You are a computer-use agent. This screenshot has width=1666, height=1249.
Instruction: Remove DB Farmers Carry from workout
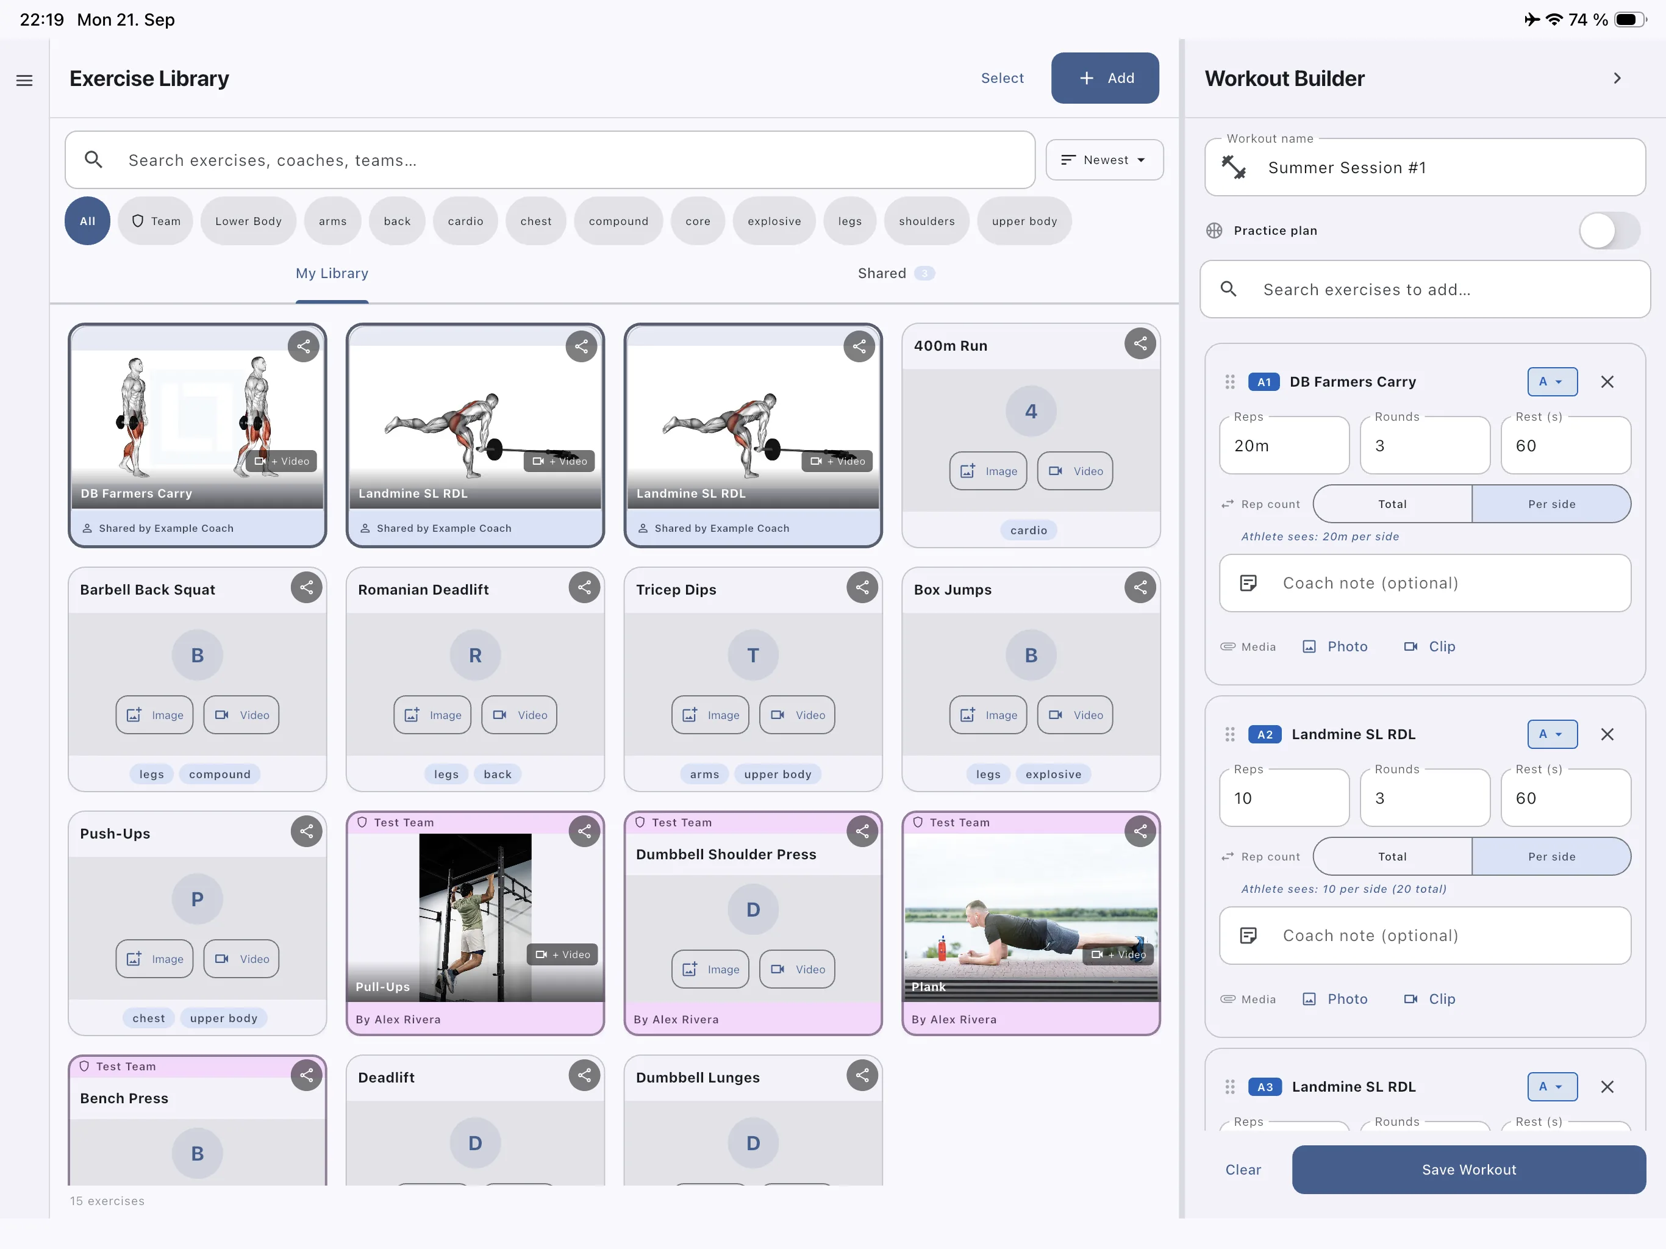coord(1607,382)
